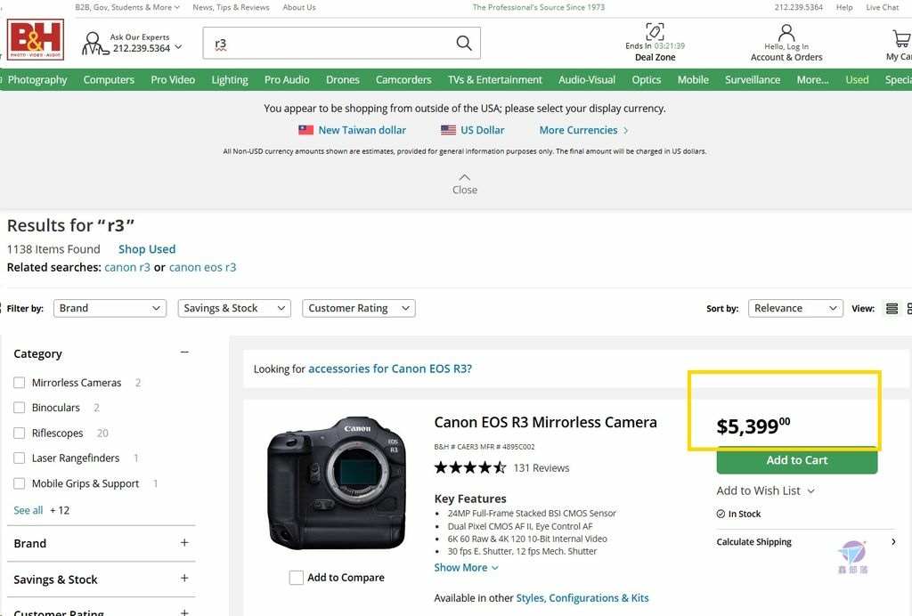Image resolution: width=912 pixels, height=616 pixels.
Task: Expand the Brand sidebar section
Action: [x=184, y=542]
